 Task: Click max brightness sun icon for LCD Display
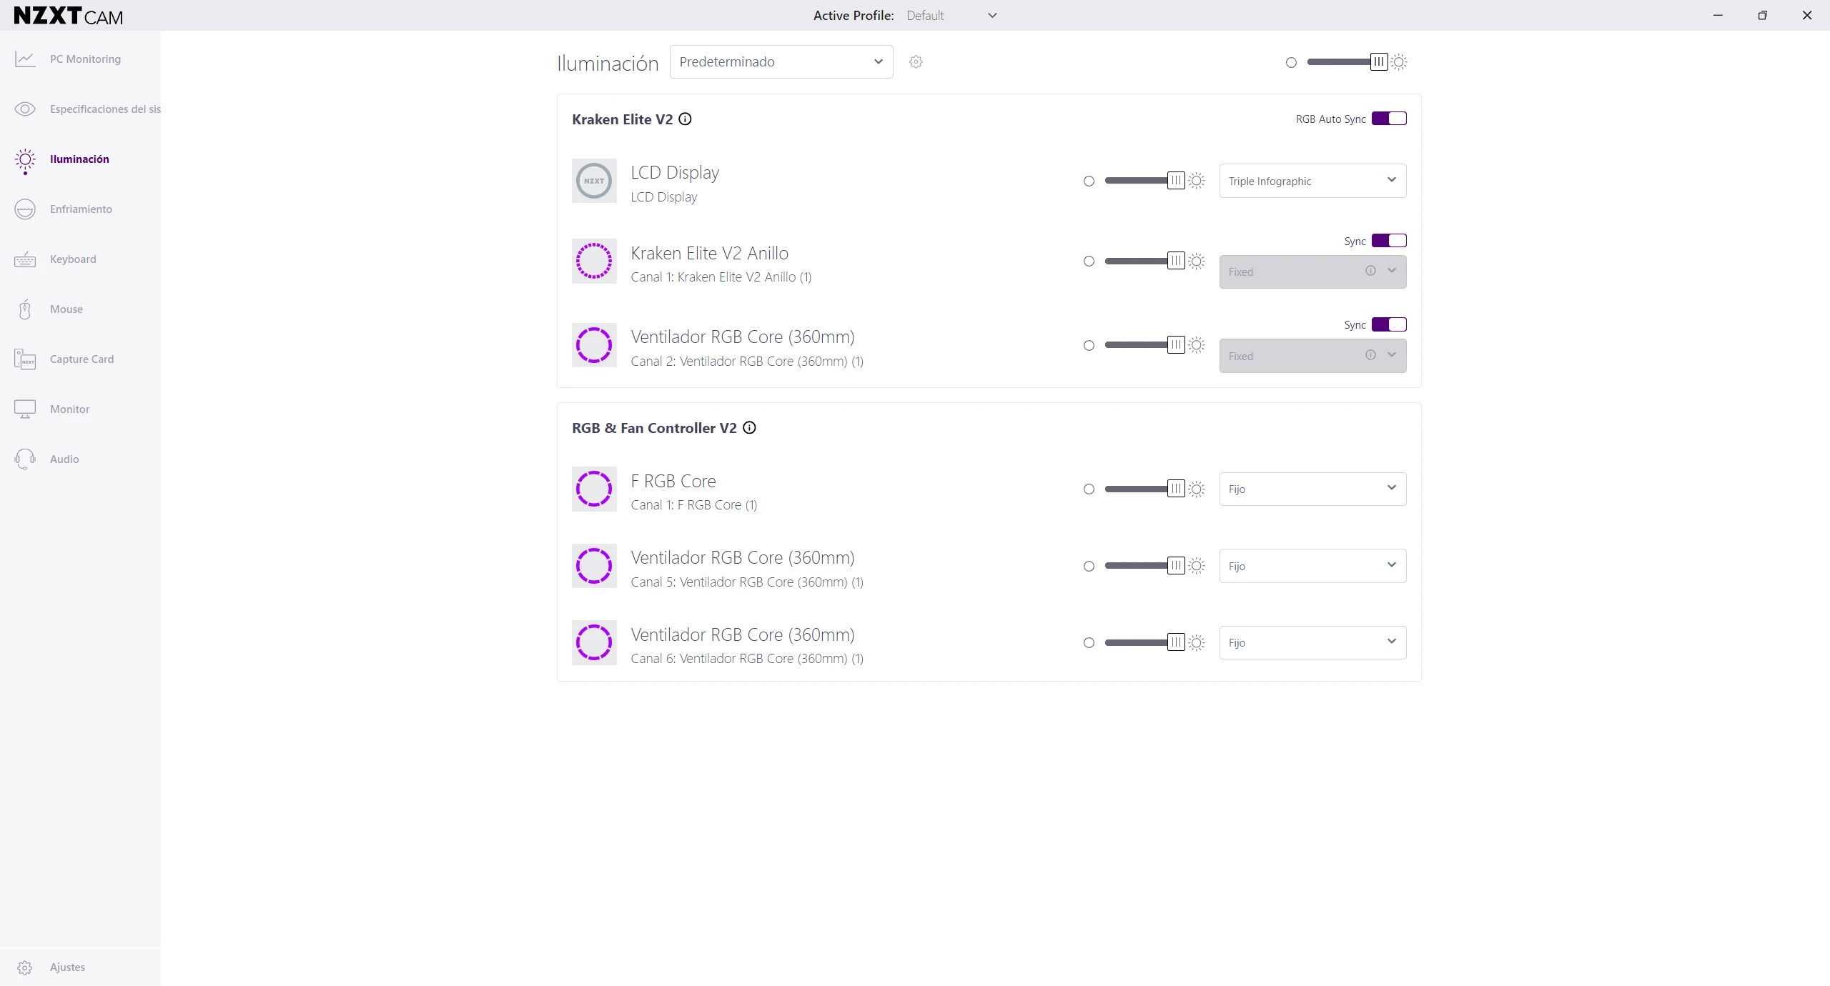click(x=1197, y=181)
